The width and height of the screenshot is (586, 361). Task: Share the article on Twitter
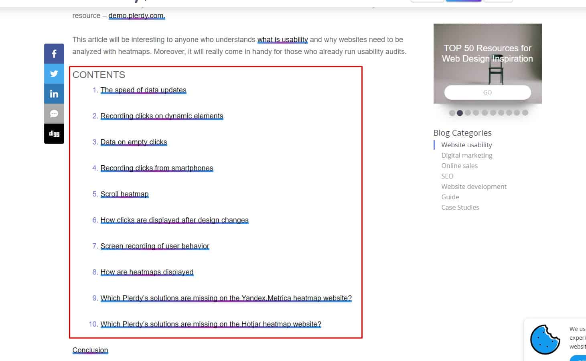pyautogui.click(x=54, y=73)
